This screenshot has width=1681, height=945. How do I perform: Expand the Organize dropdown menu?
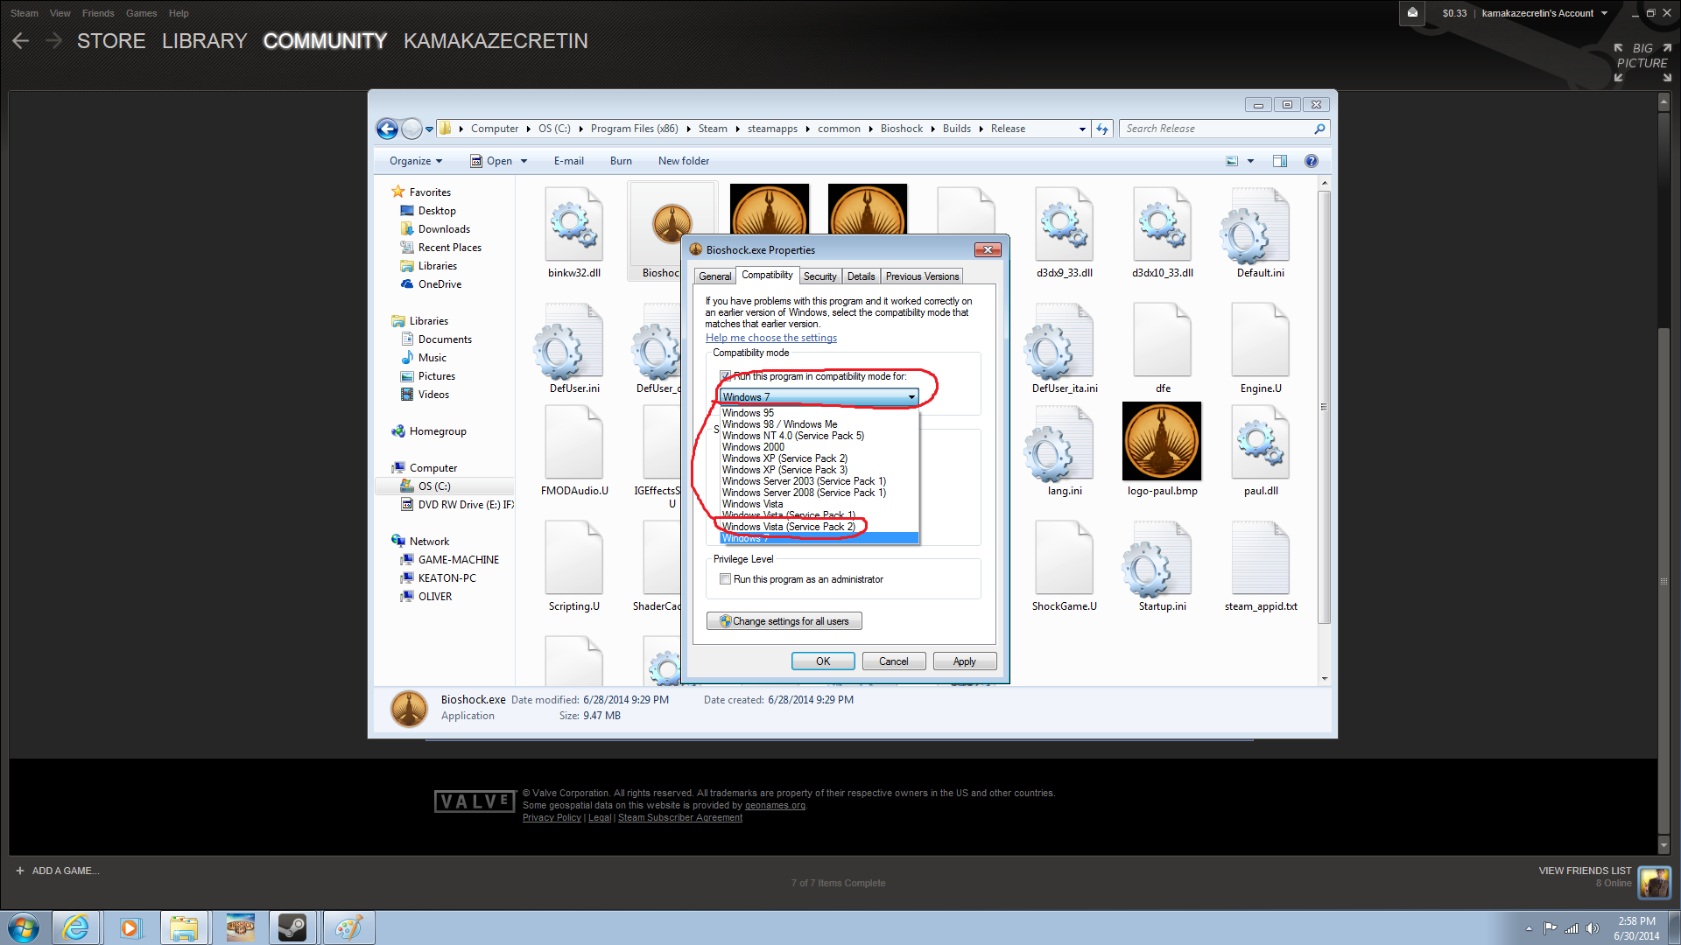[x=415, y=161]
